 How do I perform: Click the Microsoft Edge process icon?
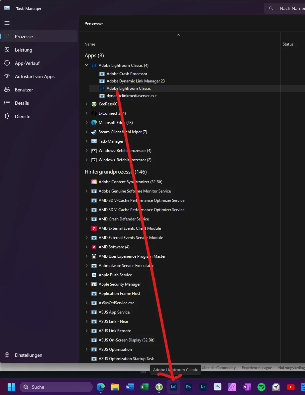point(94,123)
